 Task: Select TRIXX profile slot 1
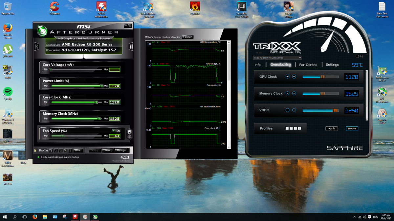coord(287,128)
